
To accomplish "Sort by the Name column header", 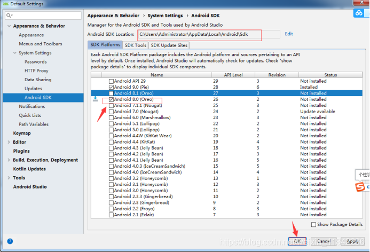I will [156, 75].
